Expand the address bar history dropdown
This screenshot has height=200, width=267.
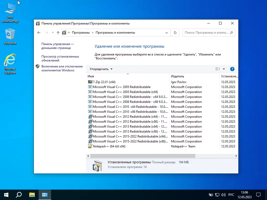167,33
